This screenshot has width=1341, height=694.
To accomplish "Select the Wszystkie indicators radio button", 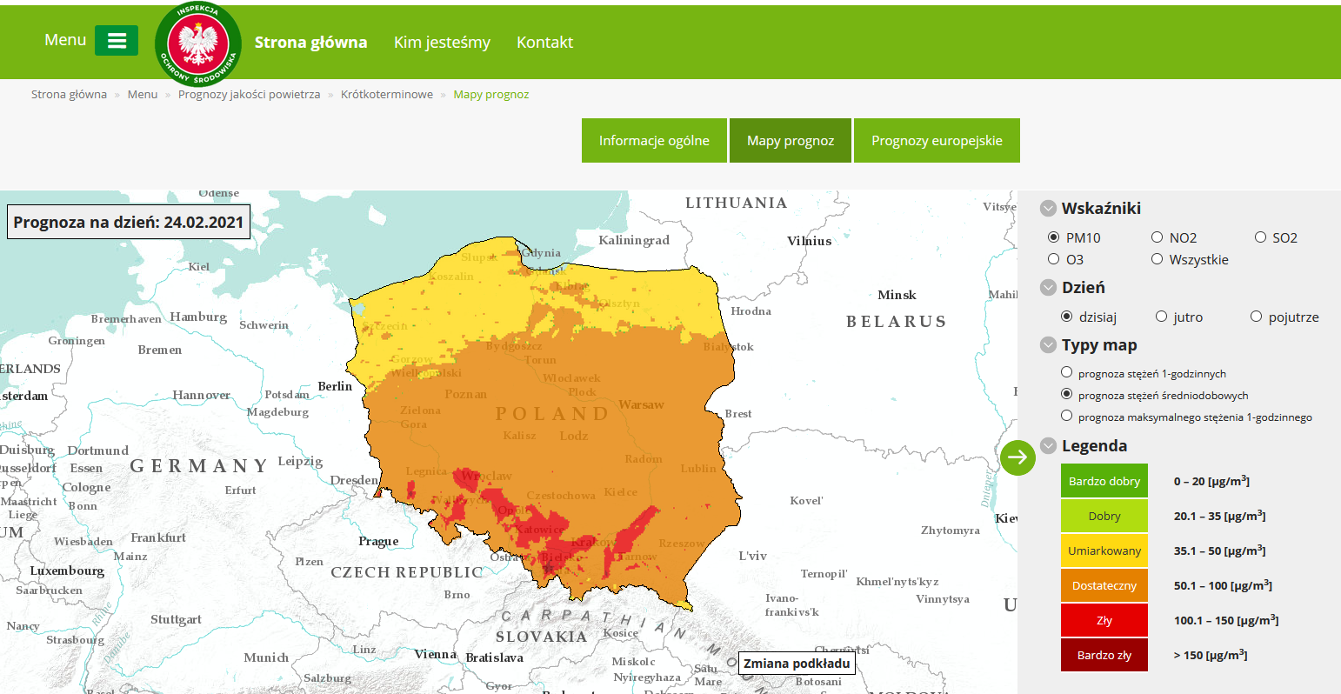I will tap(1157, 259).
